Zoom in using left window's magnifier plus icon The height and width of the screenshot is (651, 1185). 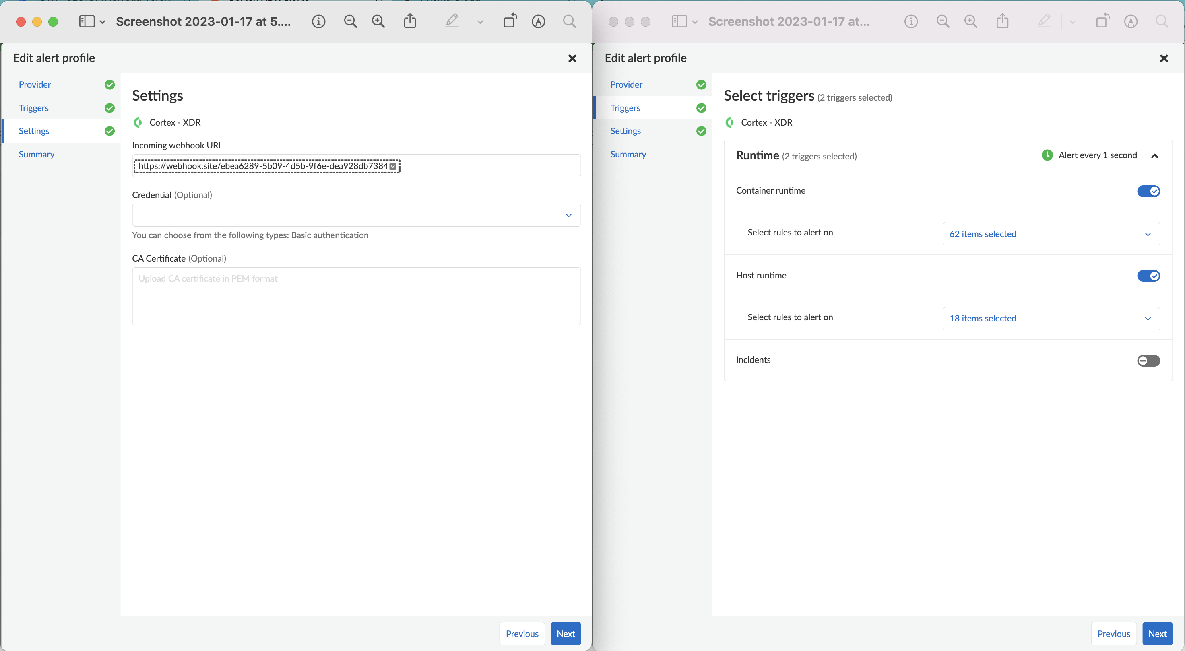pyautogui.click(x=378, y=21)
